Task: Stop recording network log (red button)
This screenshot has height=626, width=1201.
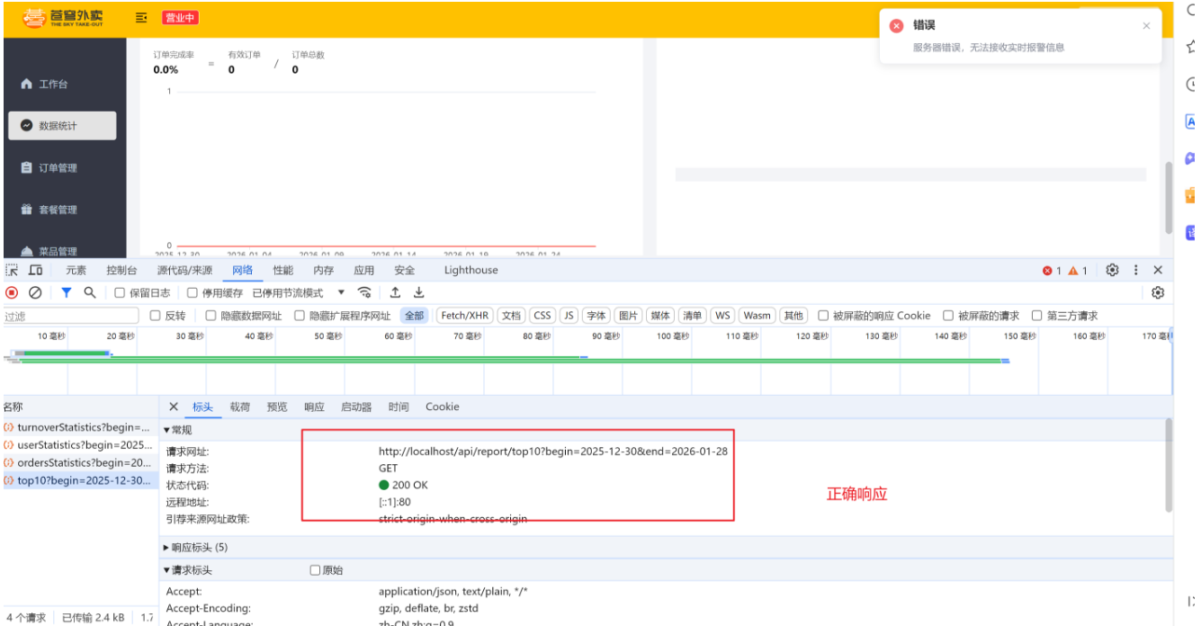Action: [12, 292]
